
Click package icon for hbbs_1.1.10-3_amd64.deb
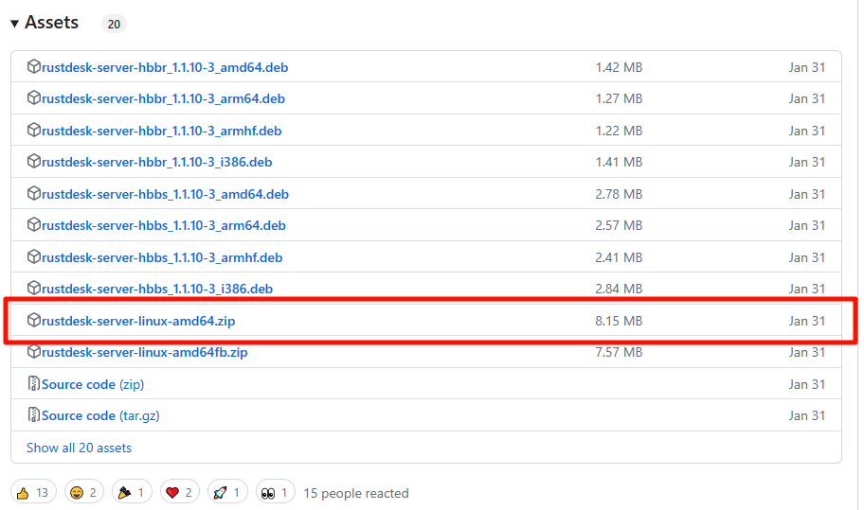click(x=33, y=194)
